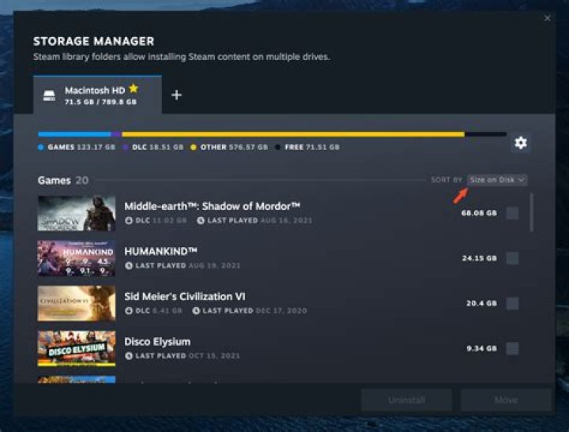
Task: Open storage settings gear icon
Action: coord(521,142)
